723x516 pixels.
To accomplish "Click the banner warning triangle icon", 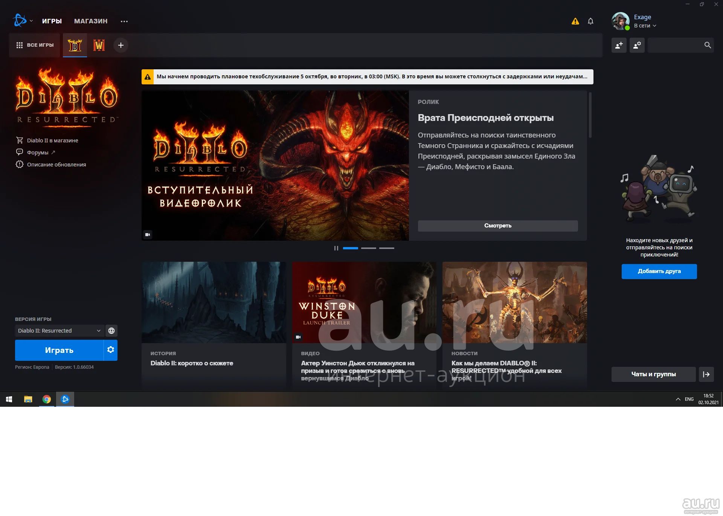I will [x=148, y=77].
